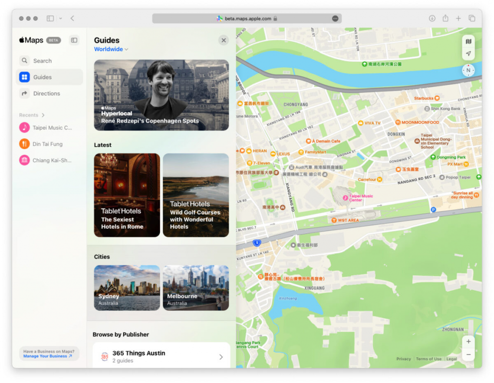
Task: Open the Din Tai Fung recent with utensils icon
Action: 25,144
